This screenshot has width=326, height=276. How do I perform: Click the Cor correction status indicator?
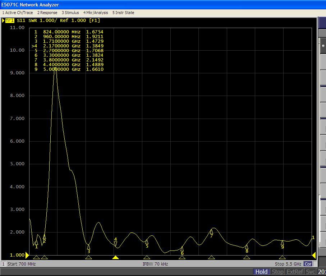(308, 264)
